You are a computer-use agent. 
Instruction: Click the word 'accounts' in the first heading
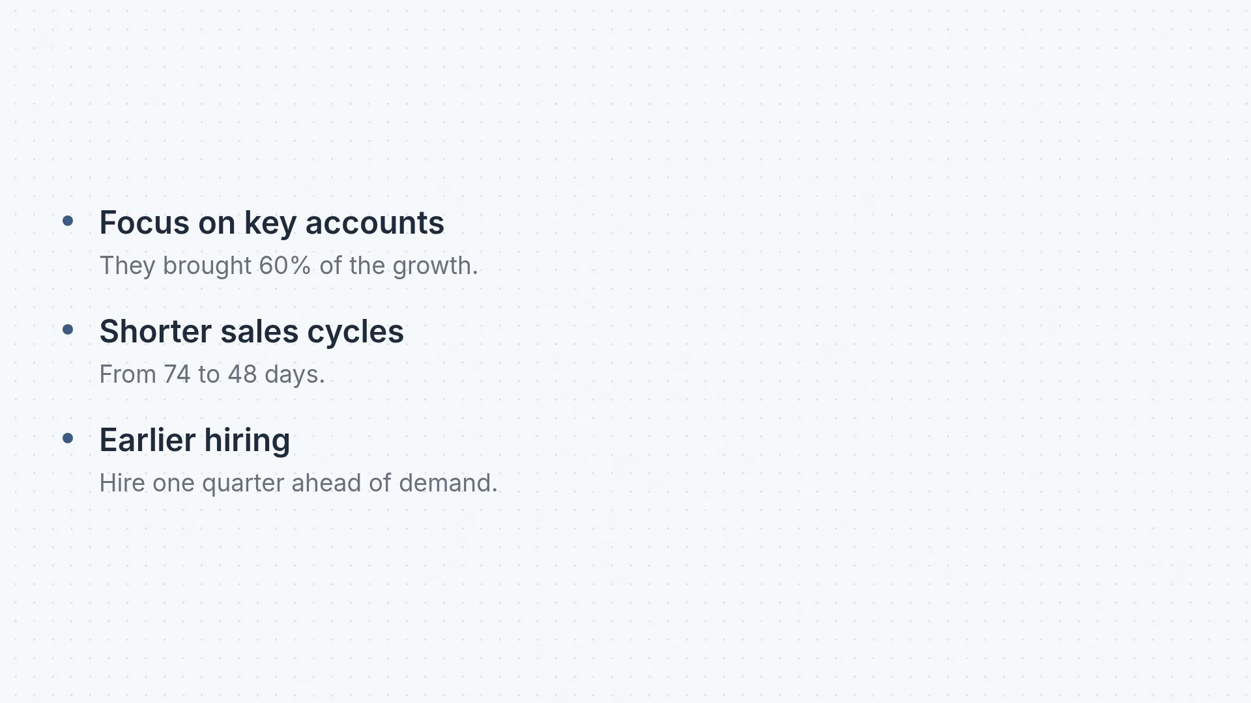click(x=375, y=224)
